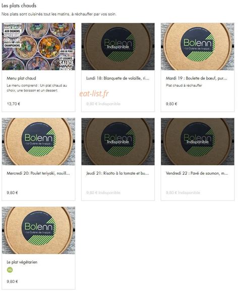Click the Indisponible image above Vendredi 22
Image resolution: width=239 pixels, height=293 pixels.
click(198, 141)
